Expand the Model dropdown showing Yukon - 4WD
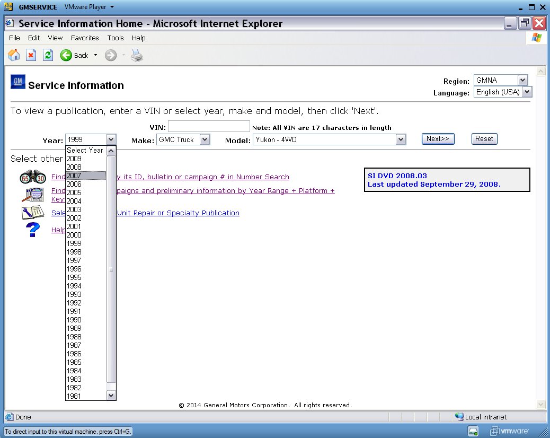 (x=330, y=139)
